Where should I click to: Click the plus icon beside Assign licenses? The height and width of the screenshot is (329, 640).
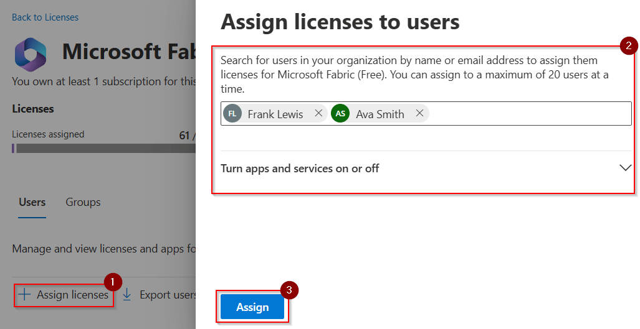click(25, 295)
